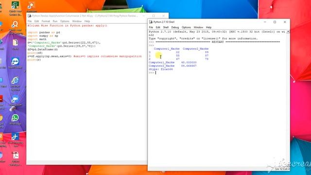
Task: Open Options menu in the editor window
Action: (x=65, y=21)
